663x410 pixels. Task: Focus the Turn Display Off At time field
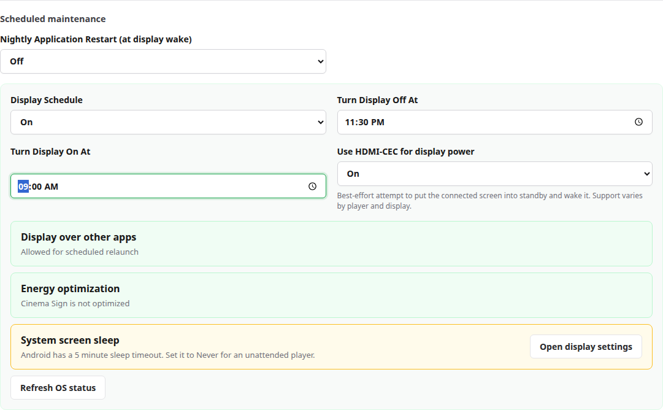(495, 122)
